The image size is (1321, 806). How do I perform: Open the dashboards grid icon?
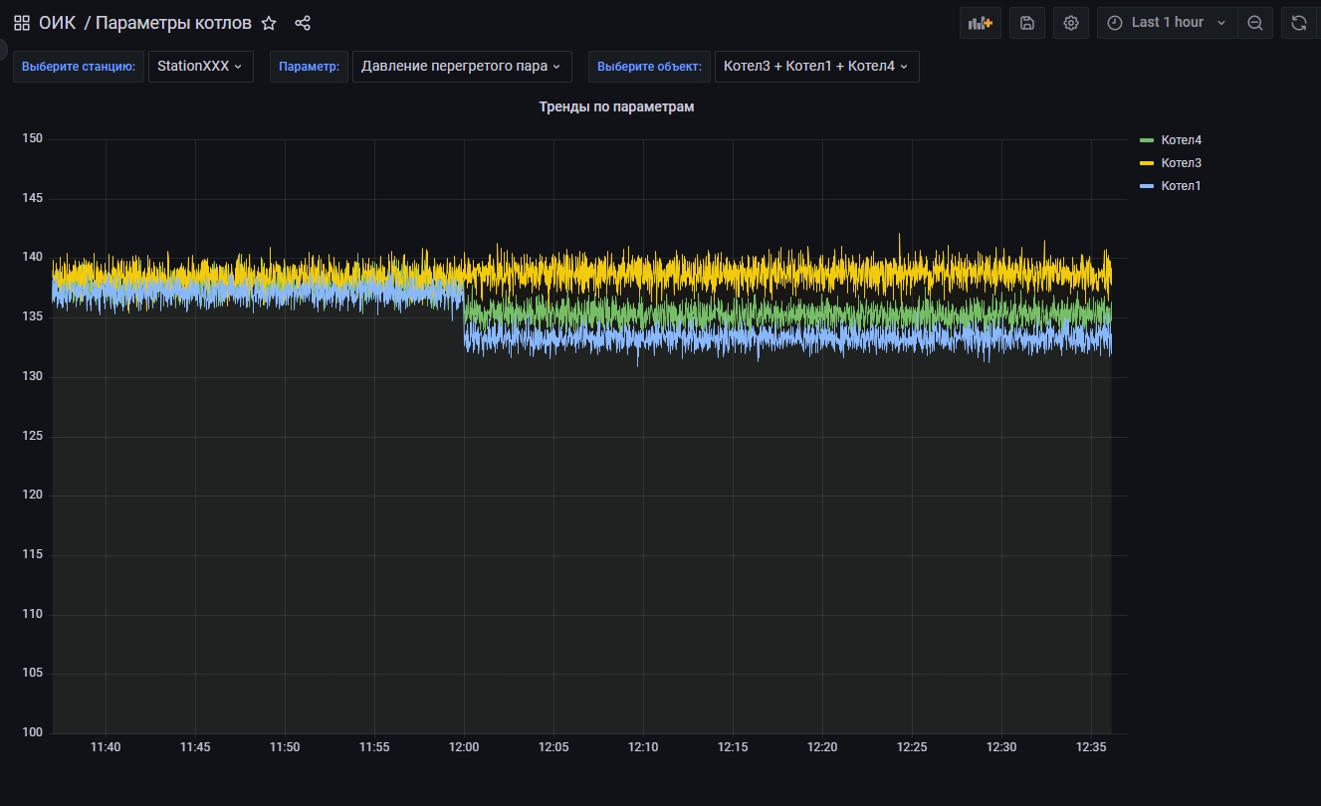(x=22, y=23)
